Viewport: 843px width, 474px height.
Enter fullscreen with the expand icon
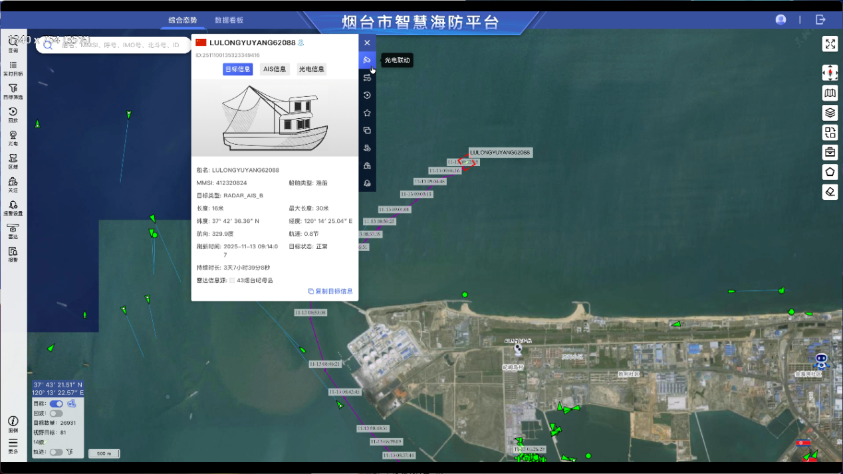click(830, 44)
